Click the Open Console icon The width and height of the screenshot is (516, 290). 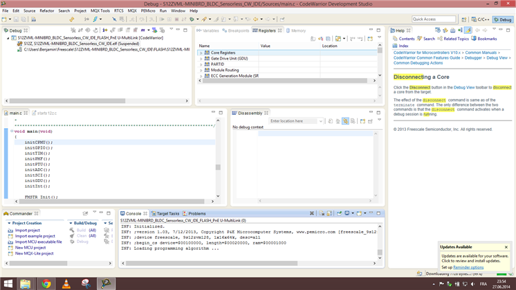(359, 213)
